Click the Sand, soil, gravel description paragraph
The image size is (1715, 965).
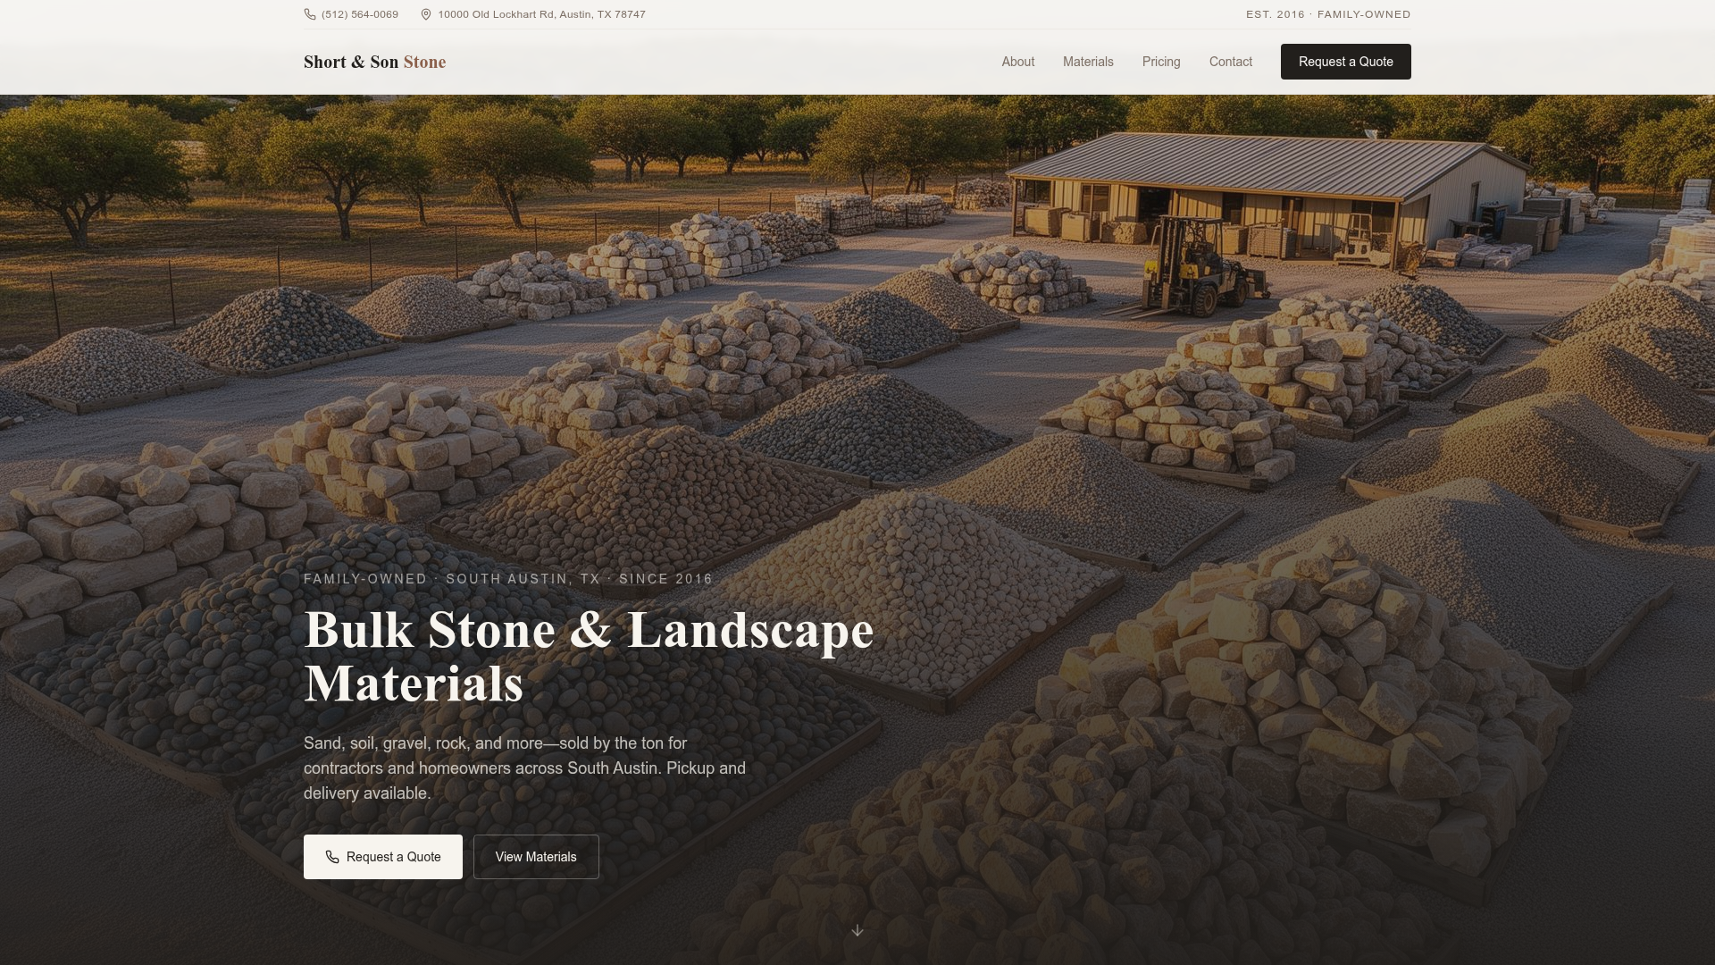tap(524, 768)
